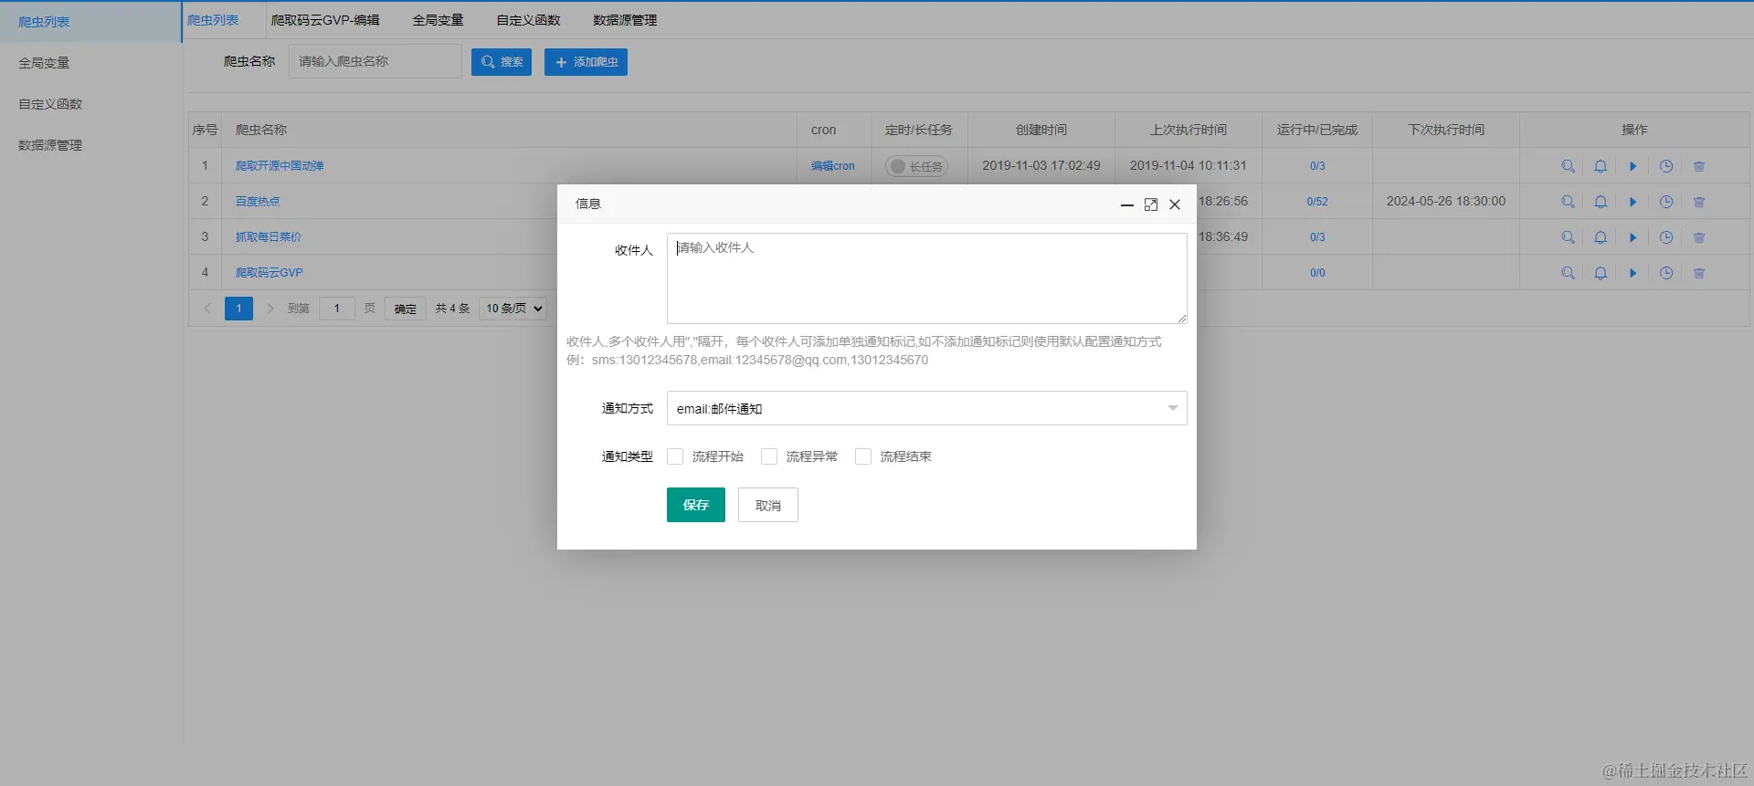Image resolution: width=1754 pixels, height=786 pixels.
Task: Switch to the 爬取码云GVP-编辑 tab
Action: pyautogui.click(x=325, y=20)
